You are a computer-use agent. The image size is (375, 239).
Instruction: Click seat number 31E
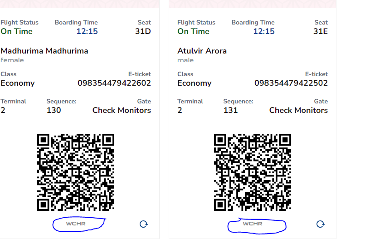pos(321,31)
